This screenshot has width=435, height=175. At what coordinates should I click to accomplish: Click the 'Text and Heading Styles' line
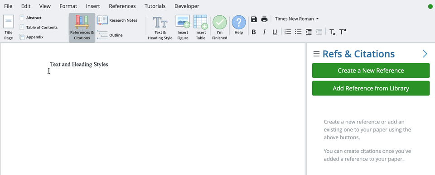pyautogui.click(x=79, y=64)
